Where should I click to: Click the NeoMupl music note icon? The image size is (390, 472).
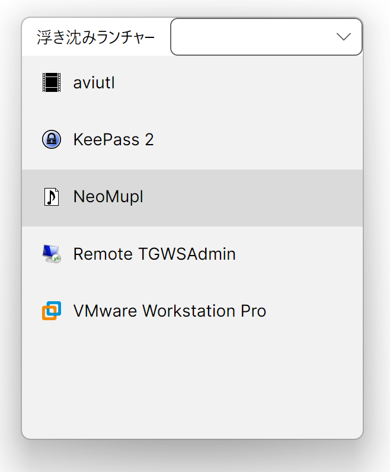[x=52, y=196]
